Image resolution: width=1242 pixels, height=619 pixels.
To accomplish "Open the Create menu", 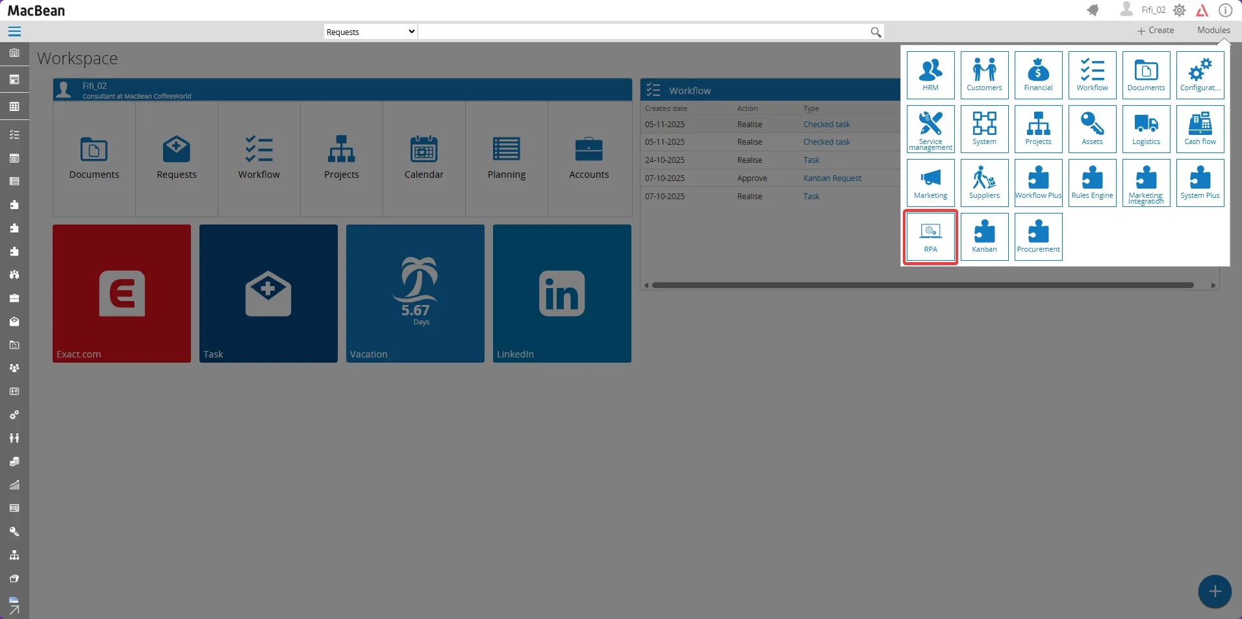I will [1155, 30].
